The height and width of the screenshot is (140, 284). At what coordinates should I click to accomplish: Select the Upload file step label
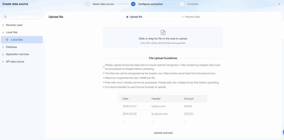coord(136,17)
